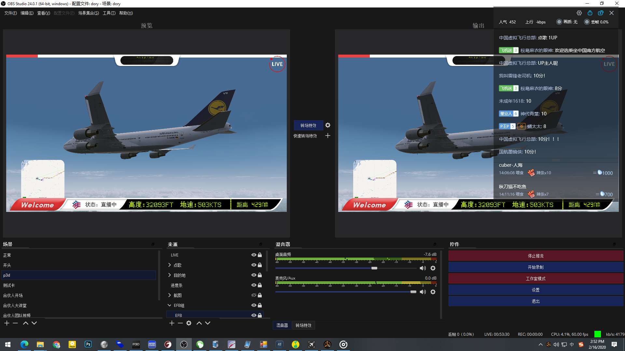Open Mic/Aux settings gear
The image size is (625, 351).
coord(433,292)
